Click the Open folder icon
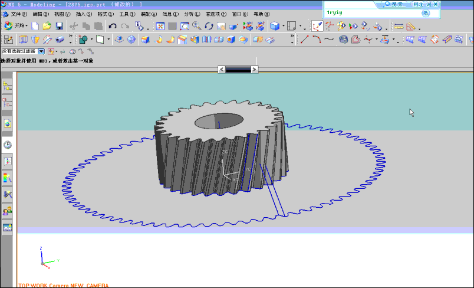The image size is (474, 288). pos(47,27)
